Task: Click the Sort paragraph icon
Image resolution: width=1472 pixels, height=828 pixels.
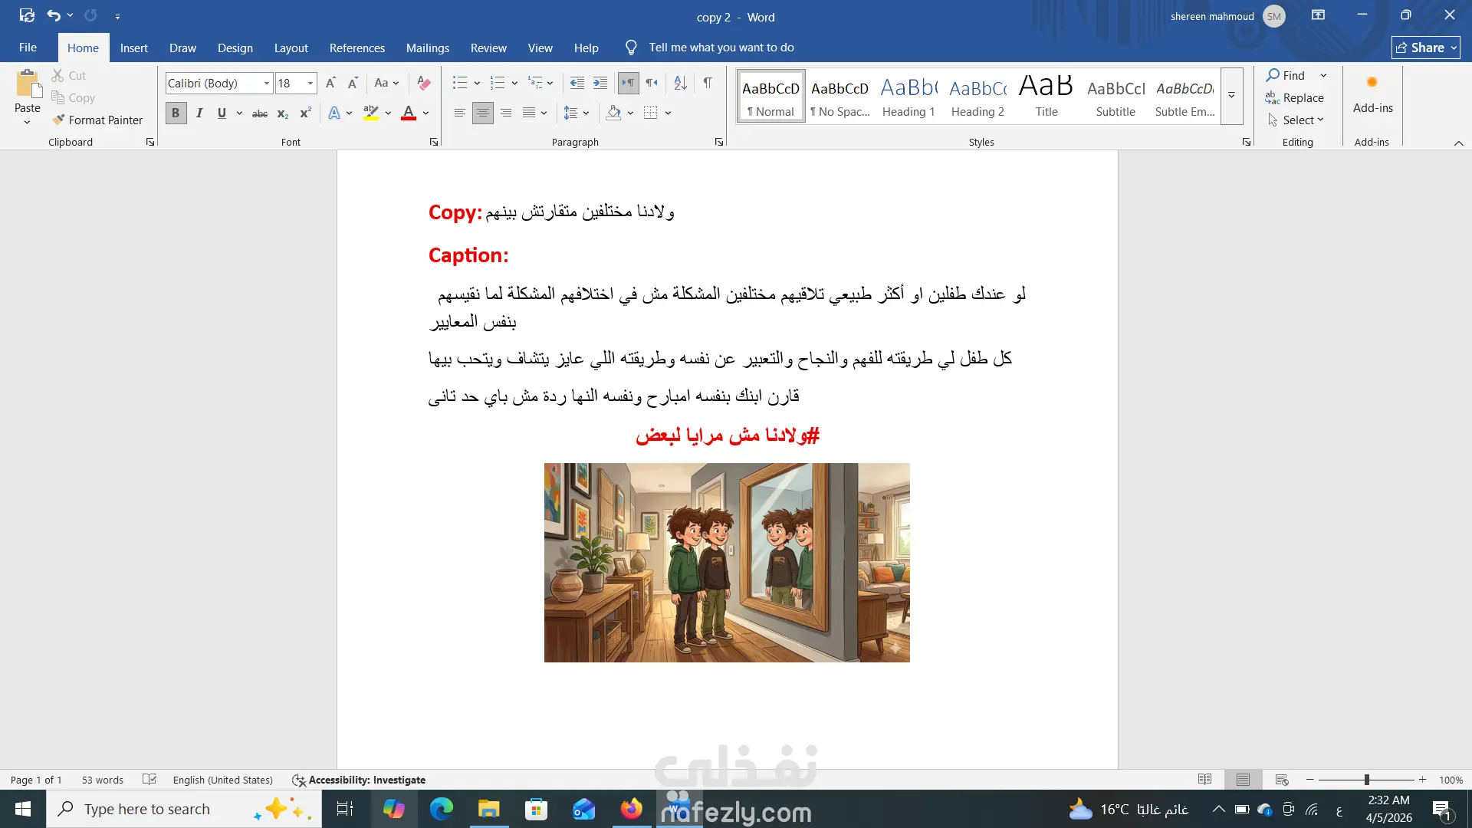Action: click(x=680, y=83)
